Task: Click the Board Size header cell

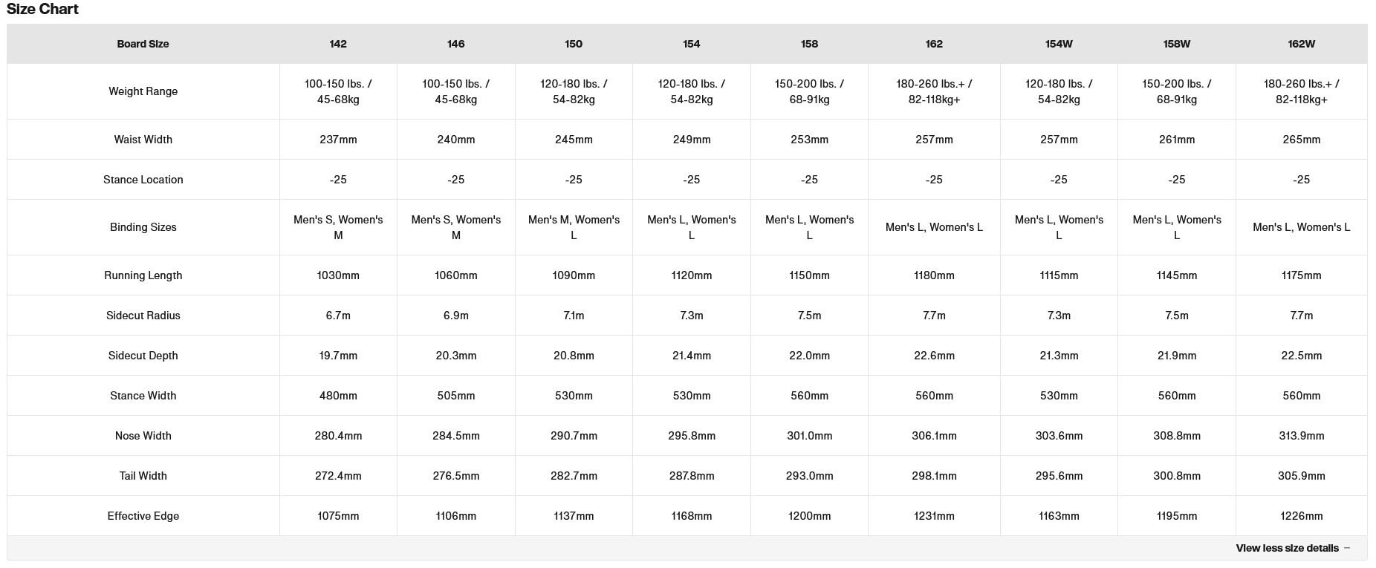Action: coord(143,44)
